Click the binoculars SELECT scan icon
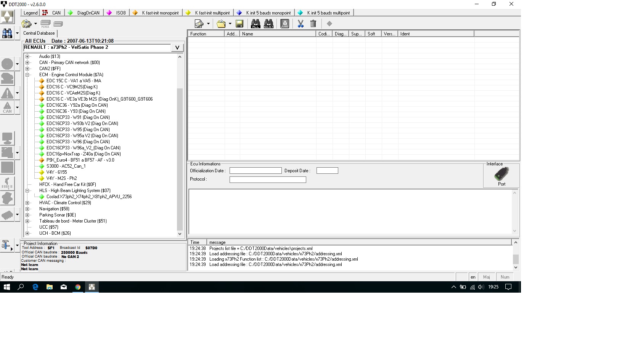The height and width of the screenshot is (354, 630). (268, 24)
